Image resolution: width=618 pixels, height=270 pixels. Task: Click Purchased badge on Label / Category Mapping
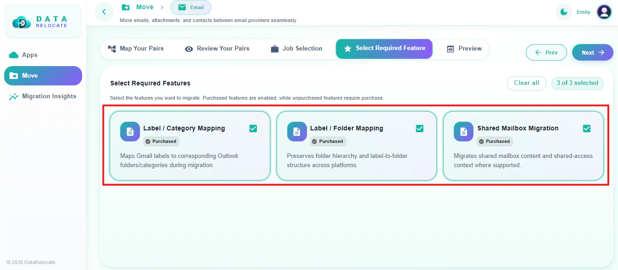[161, 141]
